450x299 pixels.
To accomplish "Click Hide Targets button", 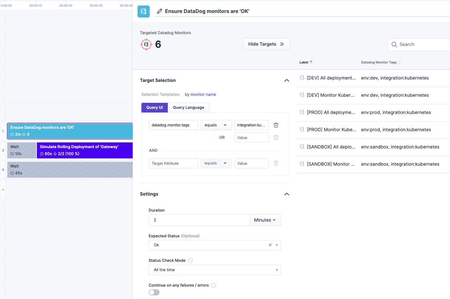I will pyautogui.click(x=267, y=44).
